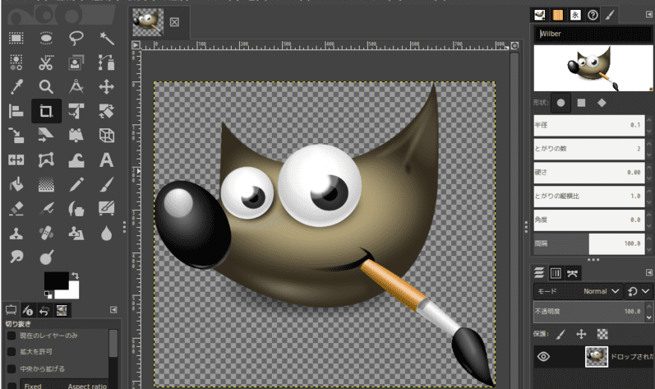Select the Alignment tool
This screenshot has height=389, width=655.
(x=16, y=111)
